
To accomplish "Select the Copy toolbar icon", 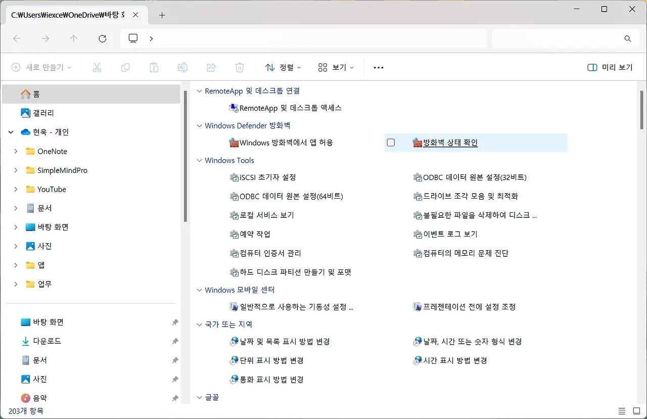I will click(125, 67).
